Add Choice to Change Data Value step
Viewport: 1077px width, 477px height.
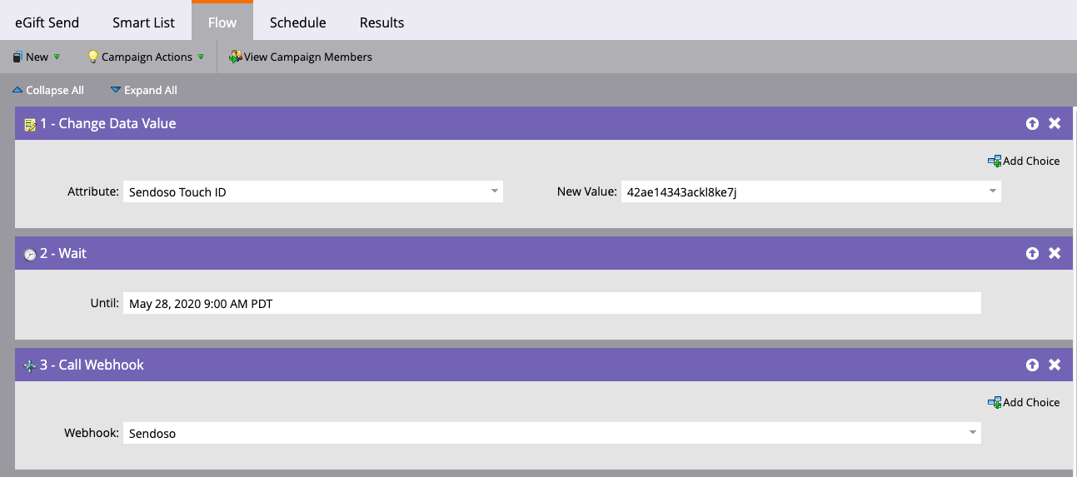coord(1024,161)
